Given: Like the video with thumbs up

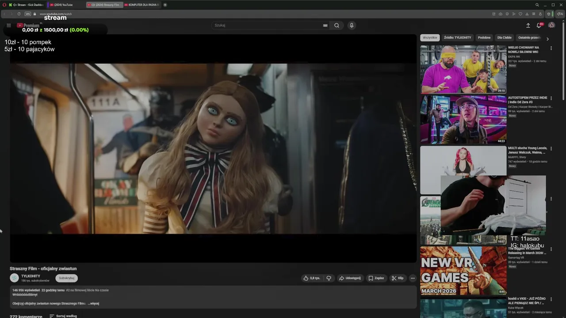Looking at the screenshot, I should 311,278.
